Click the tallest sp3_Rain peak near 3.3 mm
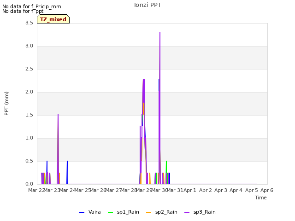 tap(160, 33)
